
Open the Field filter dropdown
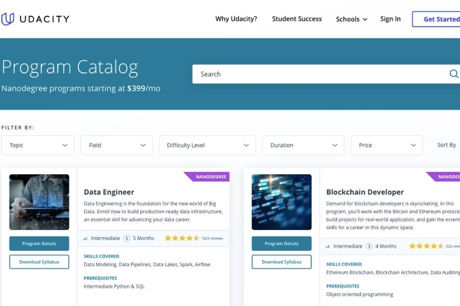117,145
